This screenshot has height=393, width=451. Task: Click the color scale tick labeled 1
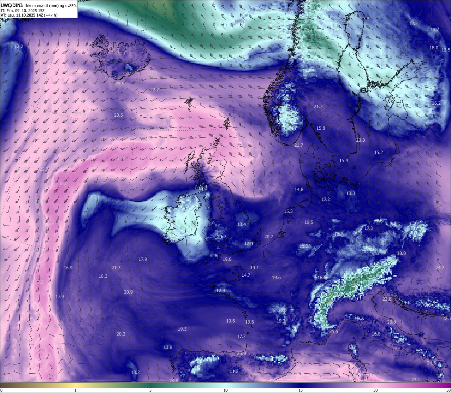[75, 390]
